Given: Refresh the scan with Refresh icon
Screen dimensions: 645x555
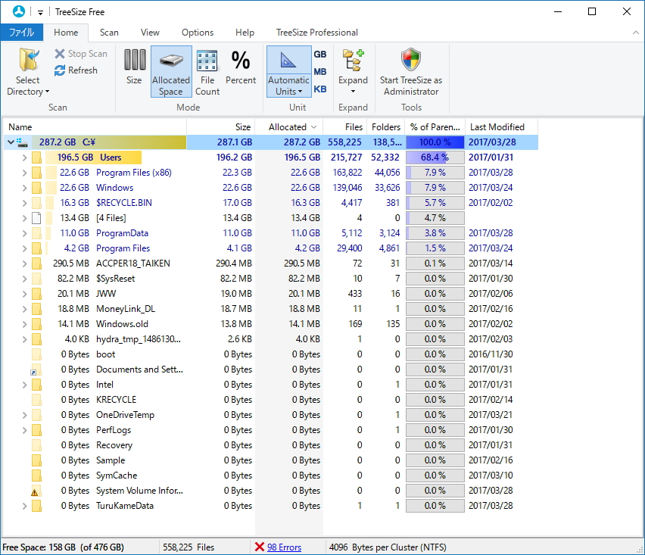Looking at the screenshot, I should [x=60, y=70].
